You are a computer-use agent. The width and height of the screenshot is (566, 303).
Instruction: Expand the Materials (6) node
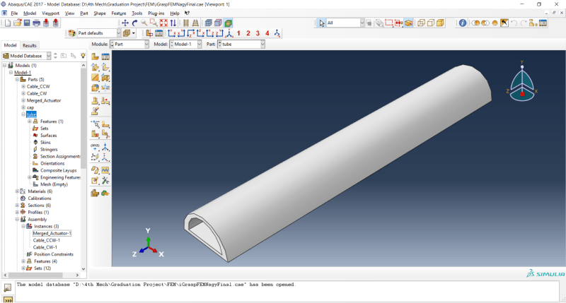point(17,191)
